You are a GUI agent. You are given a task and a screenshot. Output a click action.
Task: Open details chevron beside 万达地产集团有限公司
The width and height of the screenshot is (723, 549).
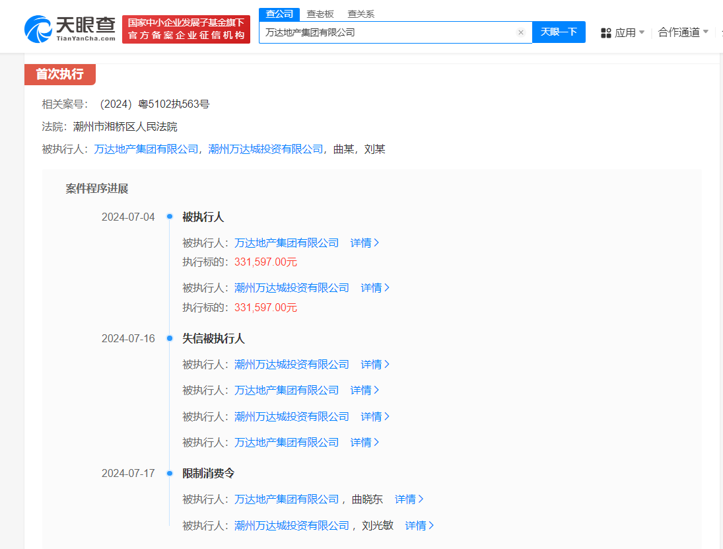click(365, 242)
